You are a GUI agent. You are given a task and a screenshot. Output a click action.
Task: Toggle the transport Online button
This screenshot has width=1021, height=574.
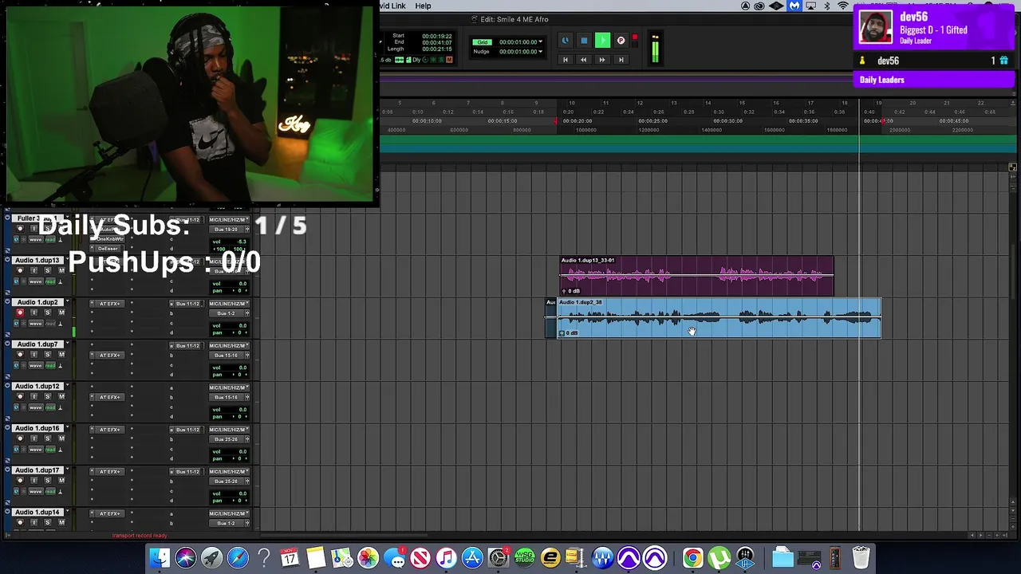pos(566,41)
